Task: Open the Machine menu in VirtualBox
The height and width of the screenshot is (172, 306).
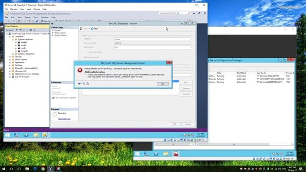Action: (x=14, y=9)
